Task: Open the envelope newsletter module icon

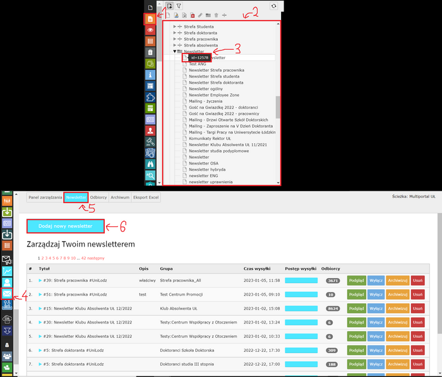Action: pyautogui.click(x=7, y=293)
